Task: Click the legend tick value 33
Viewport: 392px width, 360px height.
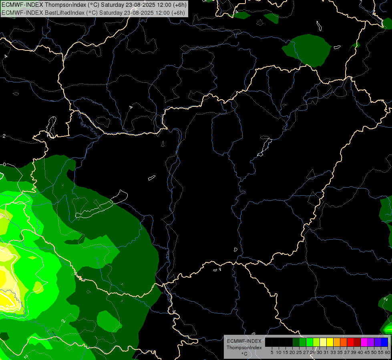Action: click(333, 352)
